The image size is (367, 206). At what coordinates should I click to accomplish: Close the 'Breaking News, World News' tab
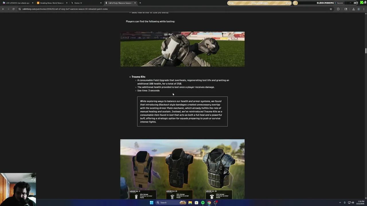pyautogui.click(x=67, y=3)
